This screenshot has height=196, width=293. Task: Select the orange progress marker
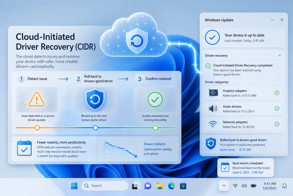pyautogui.click(x=37, y=128)
